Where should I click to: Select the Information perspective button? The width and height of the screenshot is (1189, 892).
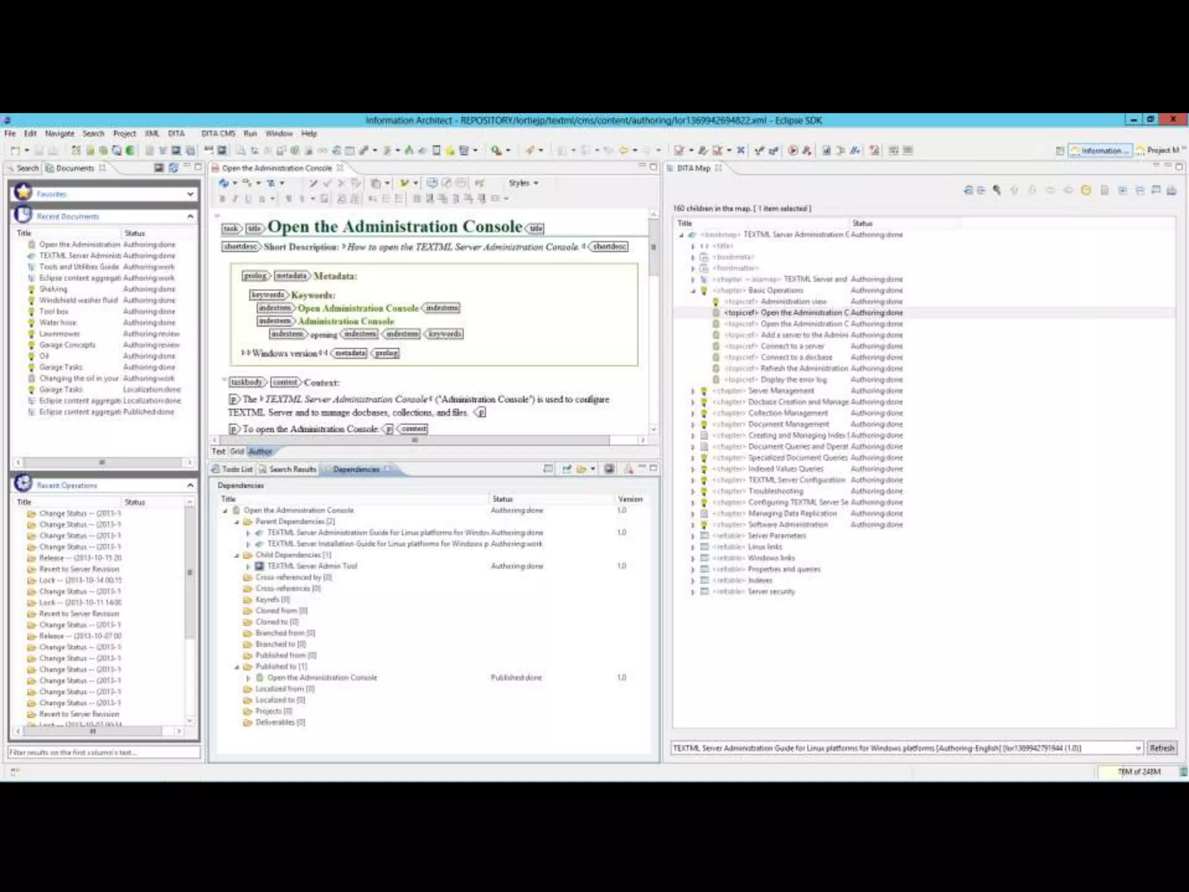tap(1100, 151)
